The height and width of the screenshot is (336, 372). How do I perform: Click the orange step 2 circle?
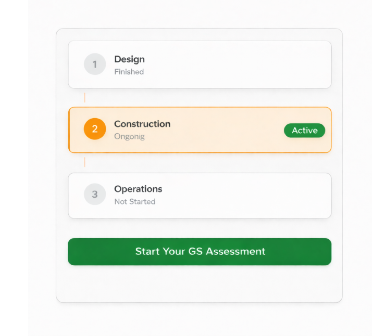[94, 129]
